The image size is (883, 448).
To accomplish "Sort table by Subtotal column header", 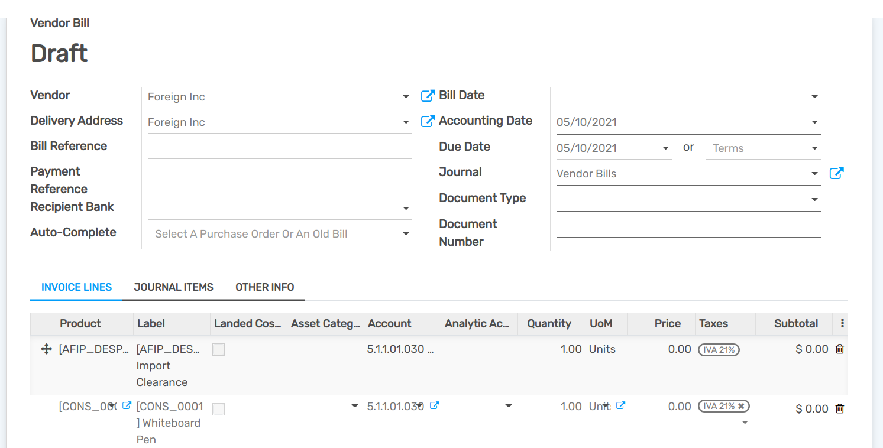I will [795, 323].
